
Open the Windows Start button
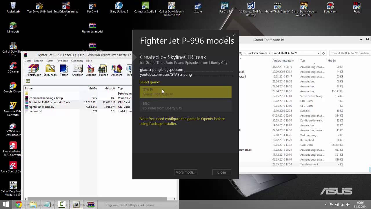click(6, 205)
